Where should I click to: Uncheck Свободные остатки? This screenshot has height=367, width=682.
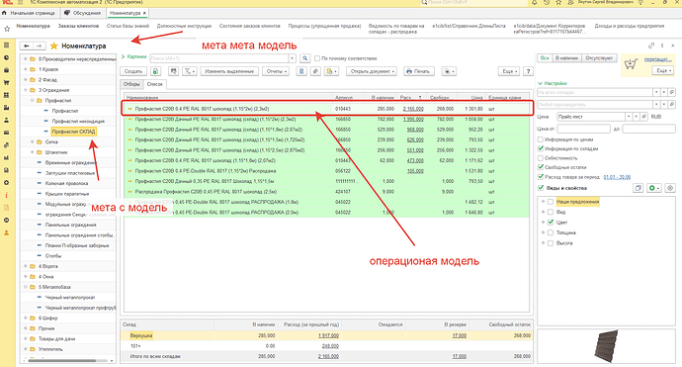pos(541,167)
